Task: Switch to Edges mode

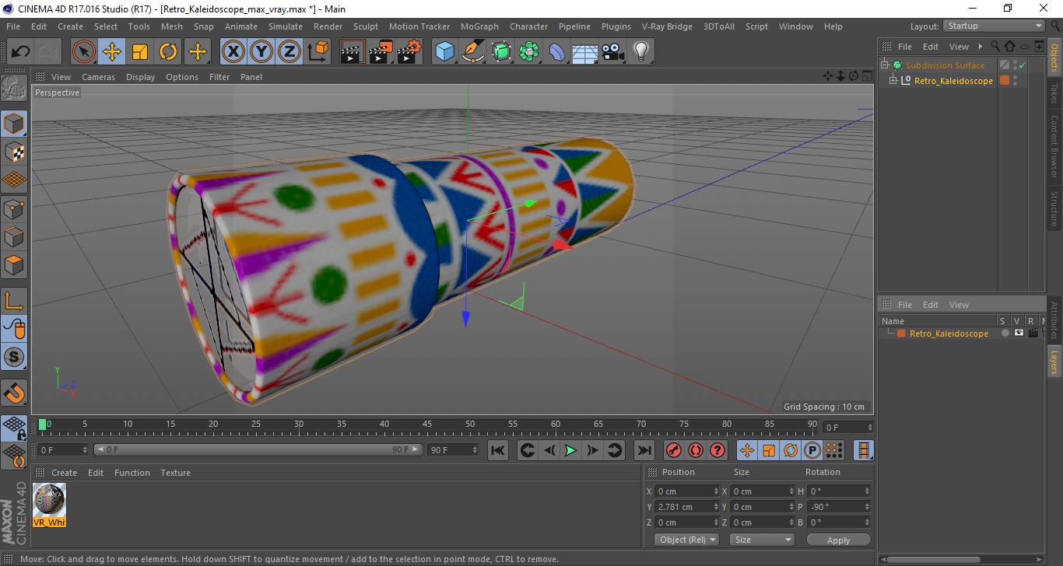Action: 14,236
